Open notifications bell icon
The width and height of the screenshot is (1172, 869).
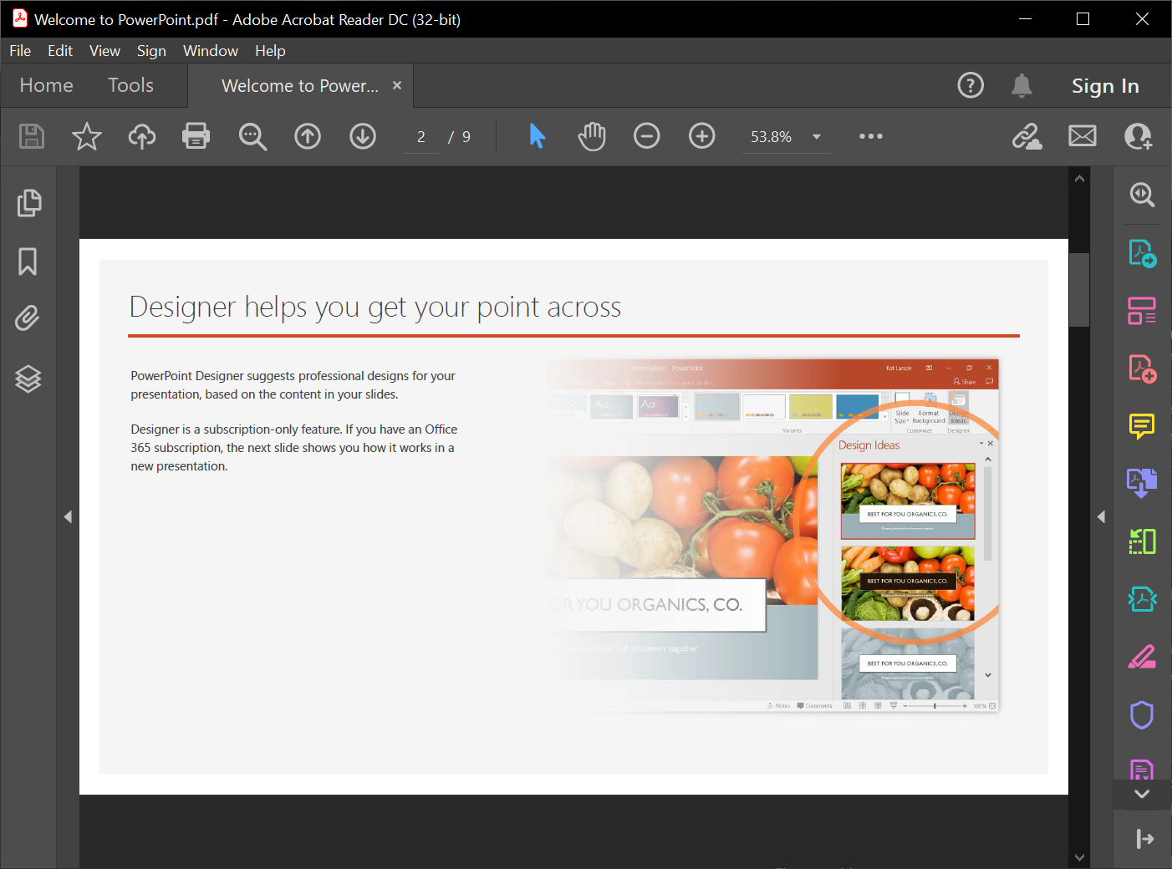pos(1022,85)
